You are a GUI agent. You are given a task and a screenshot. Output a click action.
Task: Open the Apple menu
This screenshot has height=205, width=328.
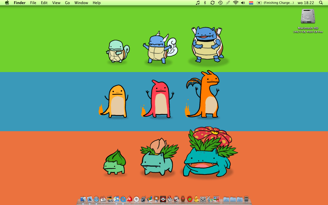[x=7, y=3]
